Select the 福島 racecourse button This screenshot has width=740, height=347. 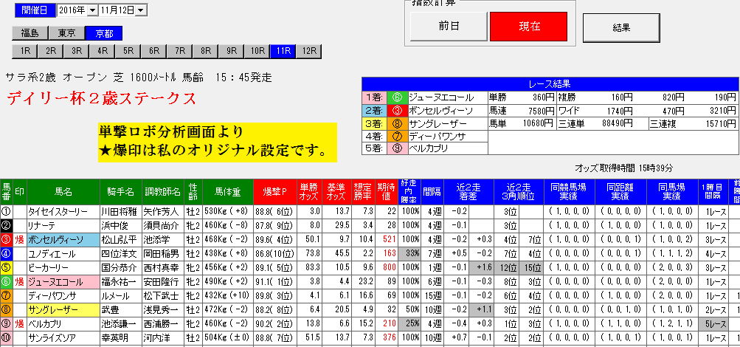point(30,33)
